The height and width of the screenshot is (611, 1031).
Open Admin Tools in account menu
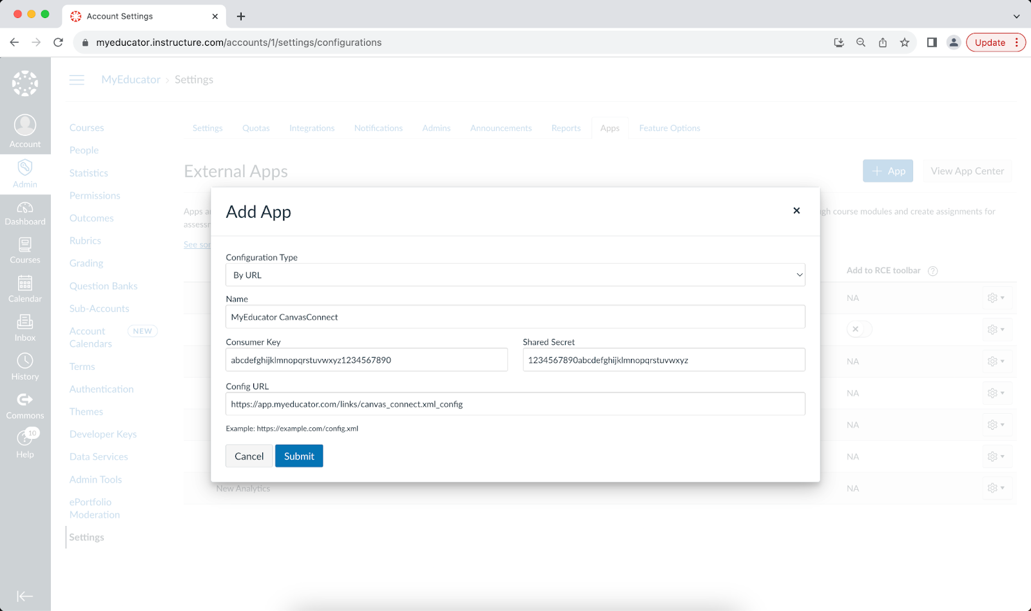[x=95, y=480]
